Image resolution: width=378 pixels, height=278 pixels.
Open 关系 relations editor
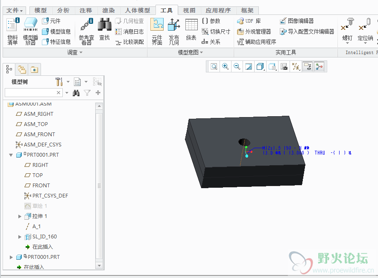click(211, 42)
